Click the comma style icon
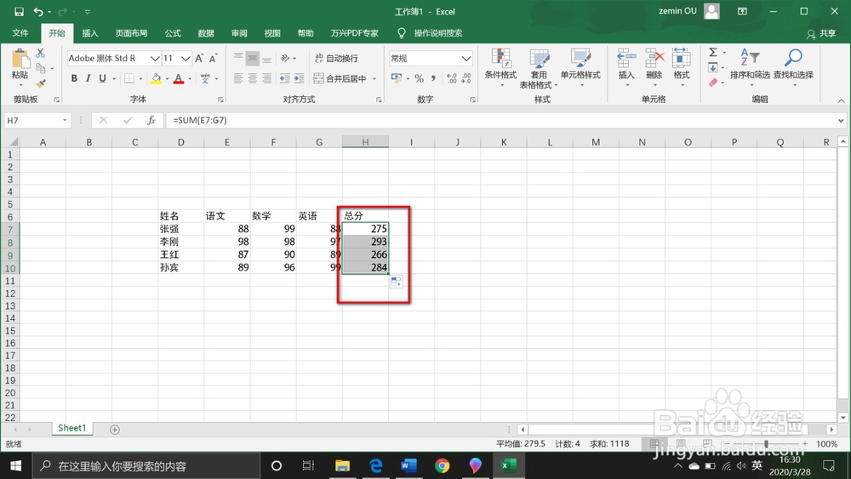The image size is (851, 479). click(433, 78)
